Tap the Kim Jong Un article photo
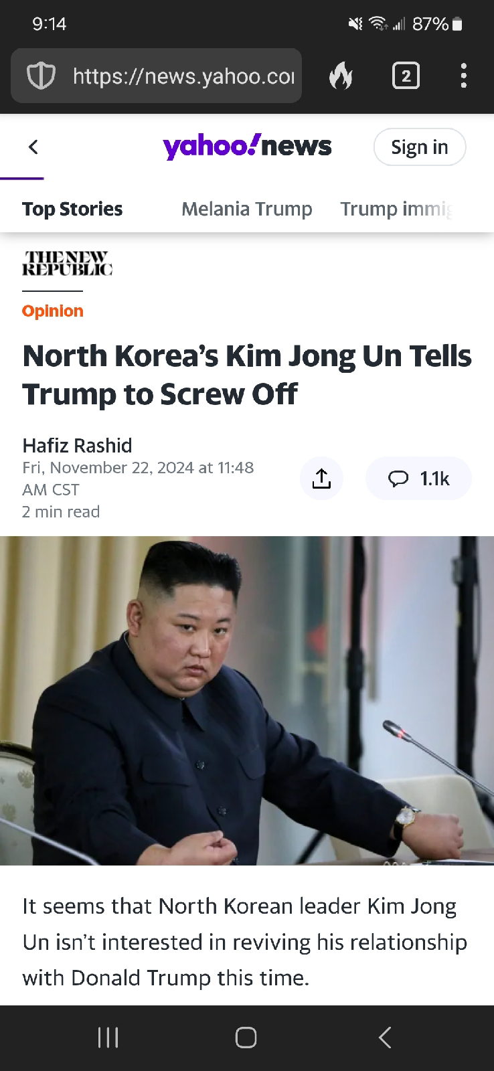The image size is (494, 1071). [247, 700]
